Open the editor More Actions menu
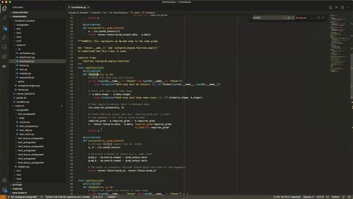 (x=348, y=7)
